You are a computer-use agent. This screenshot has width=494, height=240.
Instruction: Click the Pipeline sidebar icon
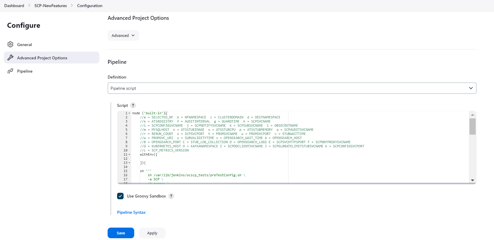[x=10, y=71]
